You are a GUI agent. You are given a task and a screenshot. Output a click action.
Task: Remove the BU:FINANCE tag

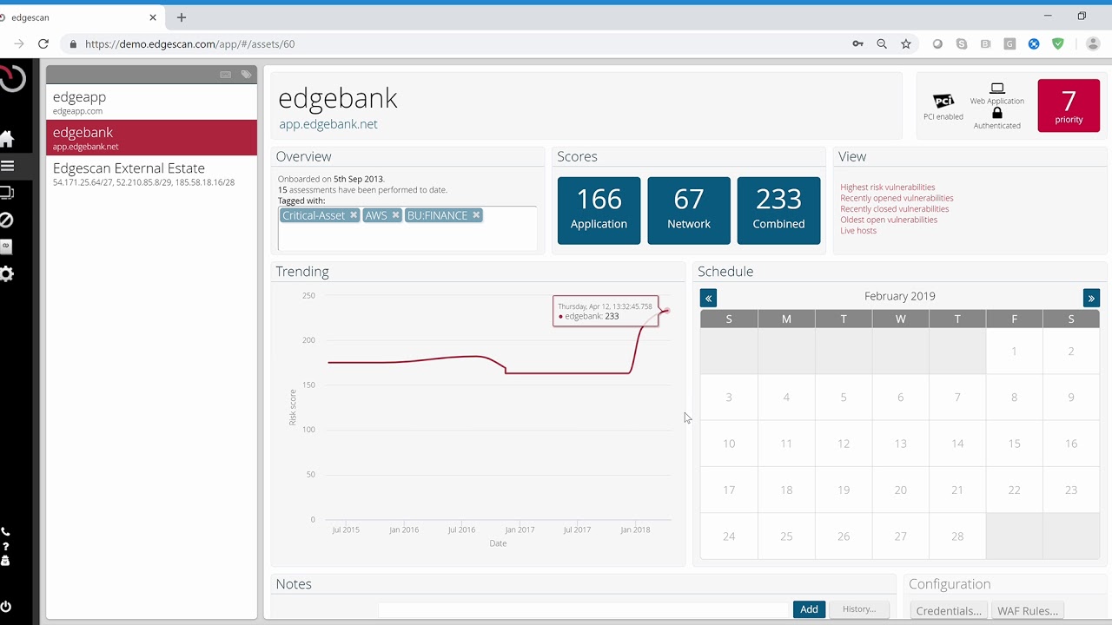[x=476, y=215]
